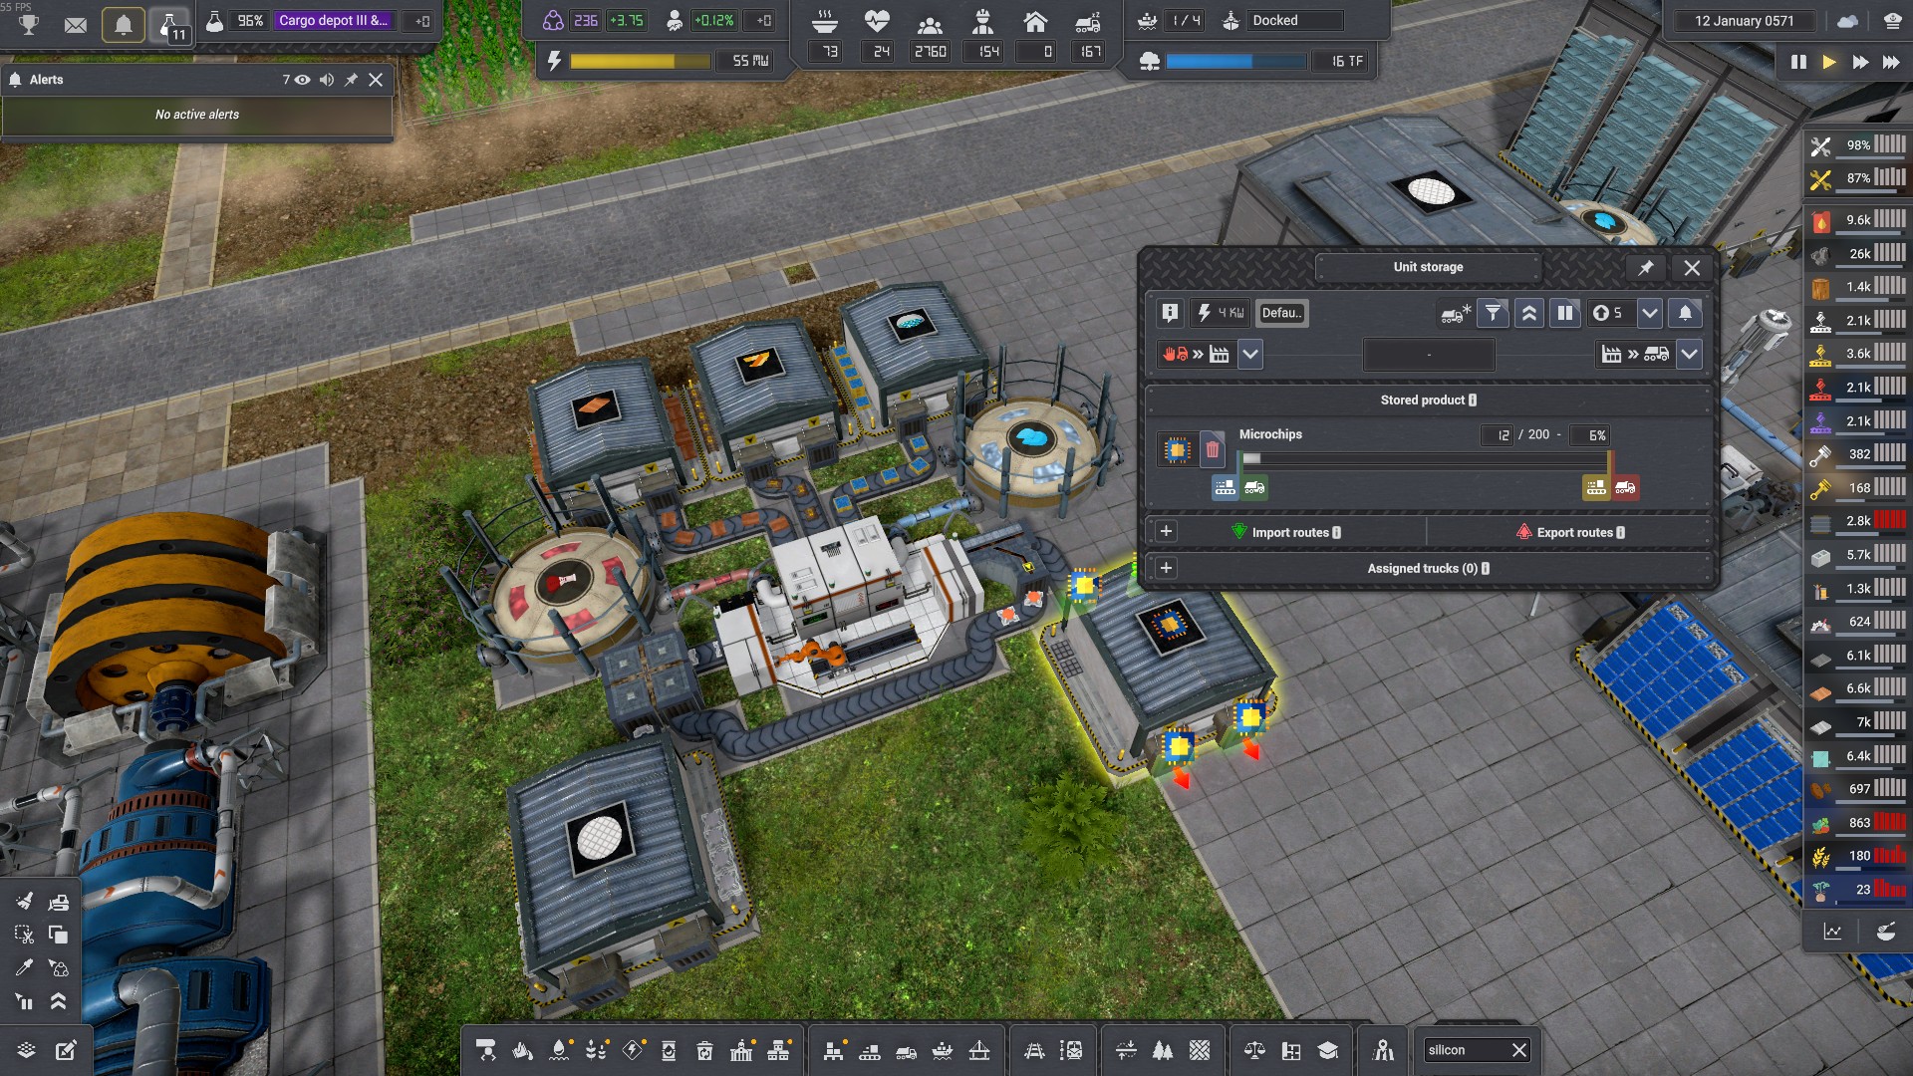Pin the Unit storage window
The height and width of the screenshot is (1076, 1913).
pos(1645,268)
